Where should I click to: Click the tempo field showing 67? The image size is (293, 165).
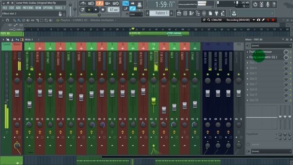pyautogui.click(x=114, y=10)
